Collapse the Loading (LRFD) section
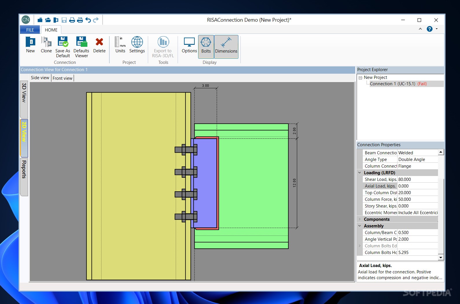Image resolution: width=460 pixels, height=304 pixels. (x=360, y=173)
